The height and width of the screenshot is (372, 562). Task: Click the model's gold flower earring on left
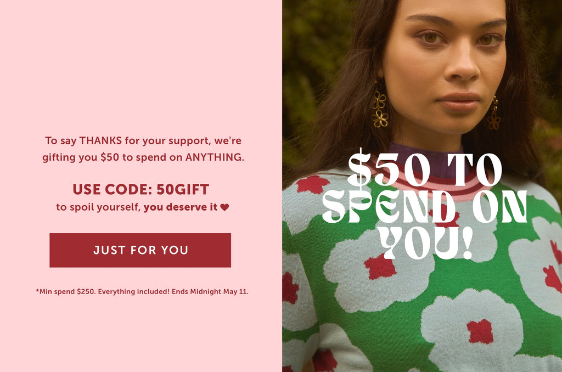pyautogui.click(x=380, y=105)
